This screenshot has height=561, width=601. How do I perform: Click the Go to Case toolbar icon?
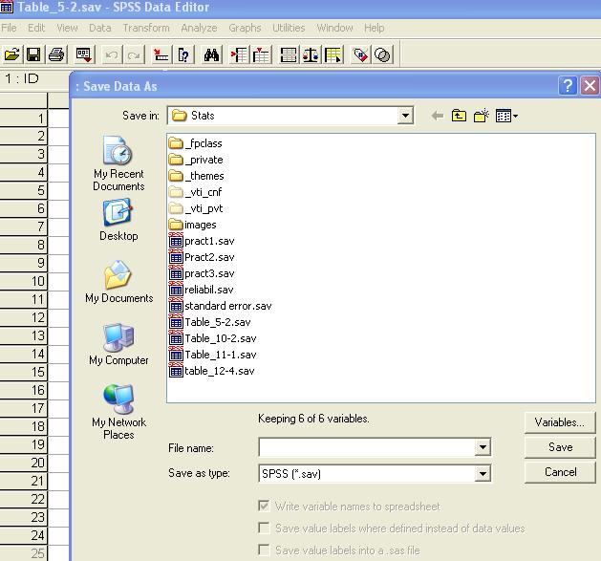pos(161,55)
